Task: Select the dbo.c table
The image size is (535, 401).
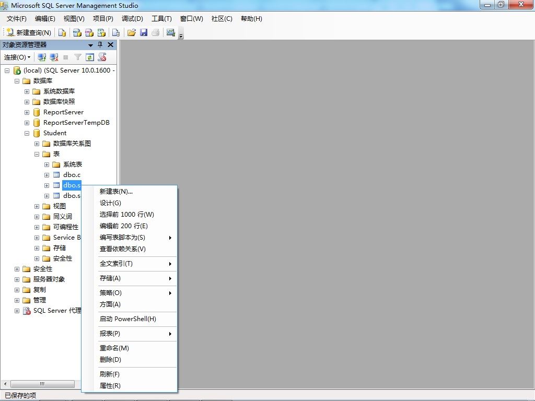Action: click(x=72, y=175)
